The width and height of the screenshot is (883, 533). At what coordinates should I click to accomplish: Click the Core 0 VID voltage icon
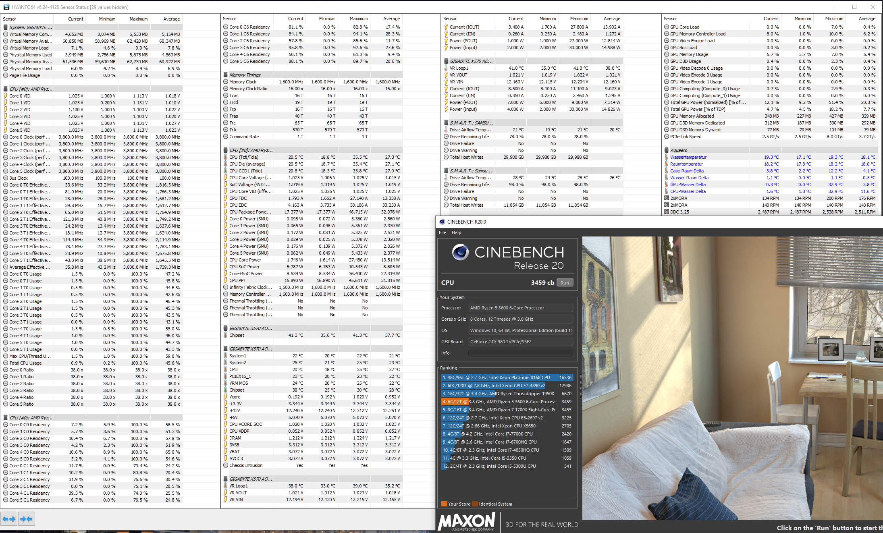point(6,96)
